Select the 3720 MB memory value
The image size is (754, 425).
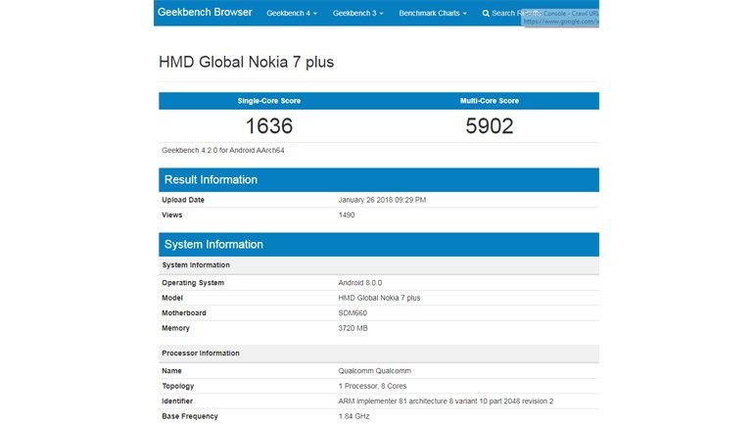[x=353, y=328]
